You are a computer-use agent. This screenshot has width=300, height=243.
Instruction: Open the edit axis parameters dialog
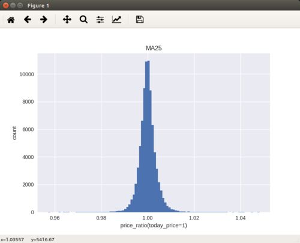pos(116,20)
